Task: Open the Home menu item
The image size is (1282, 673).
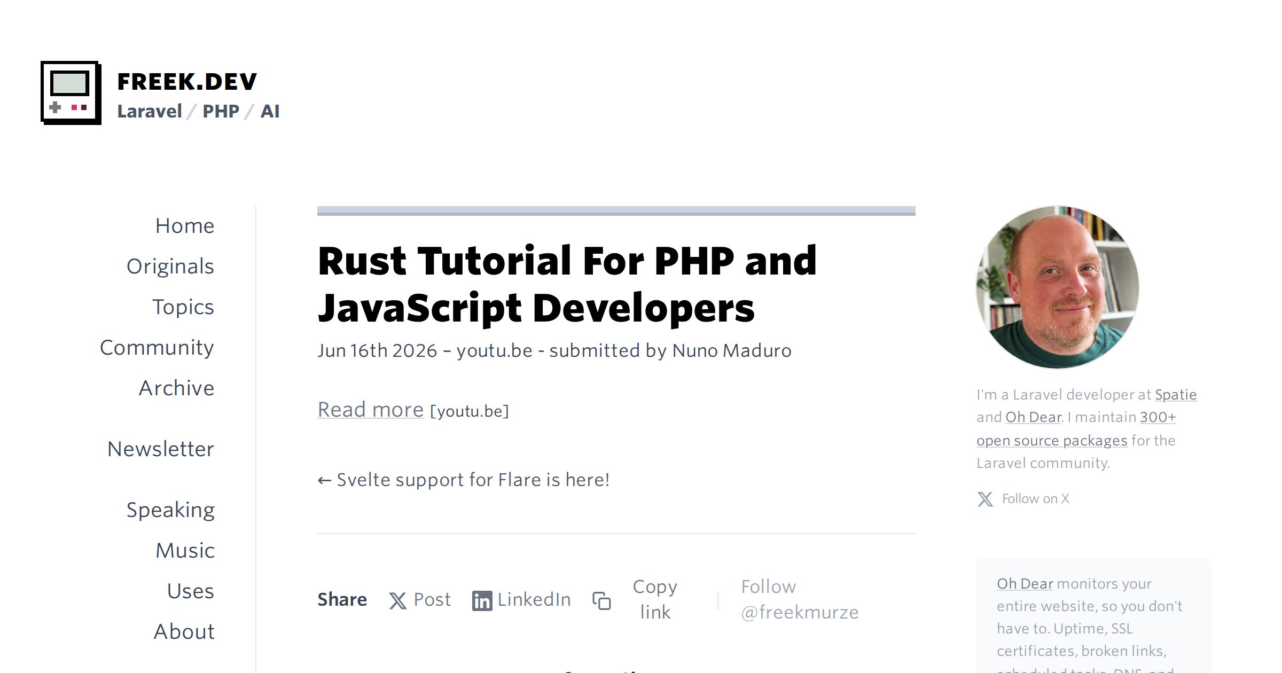Action: coord(185,226)
